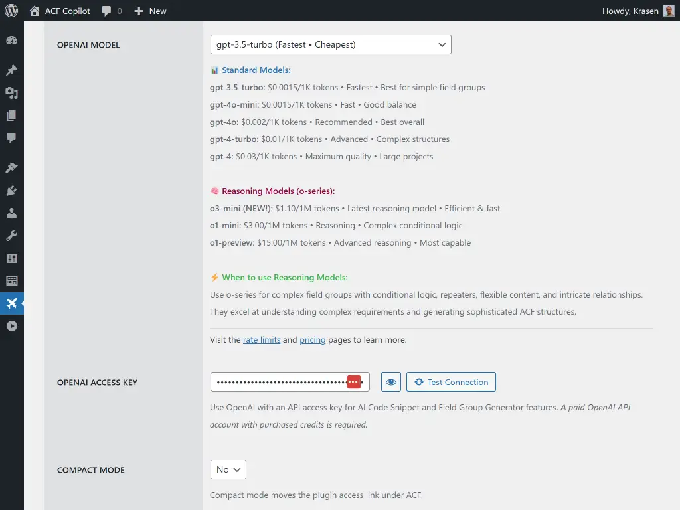Open the WordPress Dashboard icon in sidebar
Image resolution: width=680 pixels, height=510 pixels.
tap(12, 40)
